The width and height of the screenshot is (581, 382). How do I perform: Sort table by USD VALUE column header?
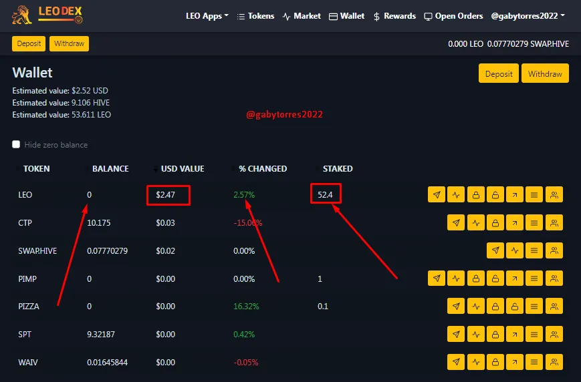pos(183,169)
